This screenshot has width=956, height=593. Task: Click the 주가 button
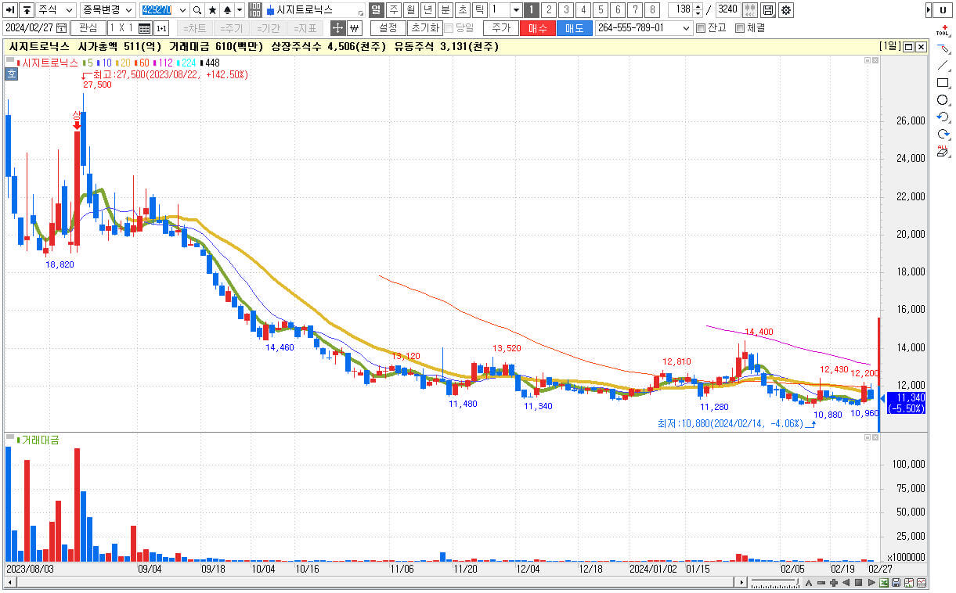click(x=501, y=28)
